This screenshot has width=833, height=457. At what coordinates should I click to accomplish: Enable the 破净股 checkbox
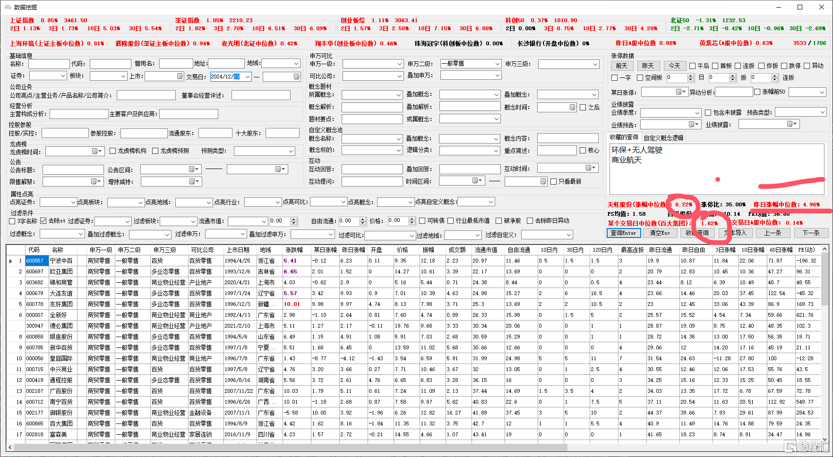[x=499, y=221]
